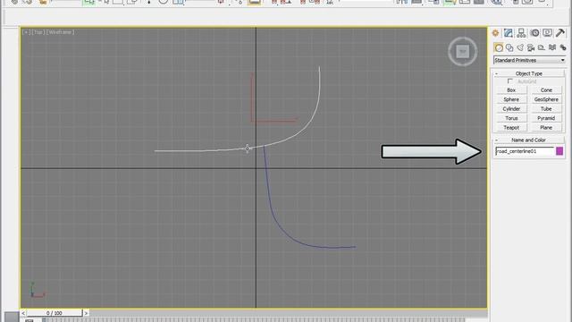
Task: Click the 0 / 100 time slider
Action: coord(55,313)
